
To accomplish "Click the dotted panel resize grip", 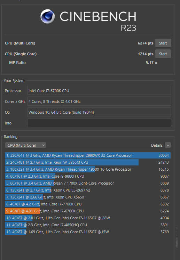I will 177,238.
